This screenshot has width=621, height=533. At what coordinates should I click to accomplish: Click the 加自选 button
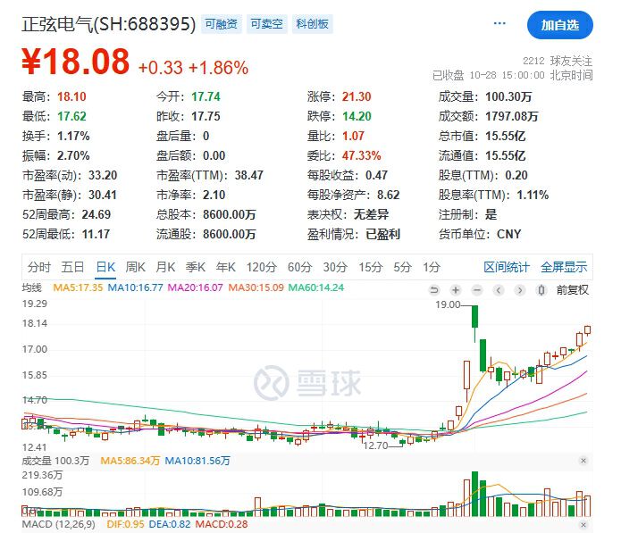pos(559,25)
